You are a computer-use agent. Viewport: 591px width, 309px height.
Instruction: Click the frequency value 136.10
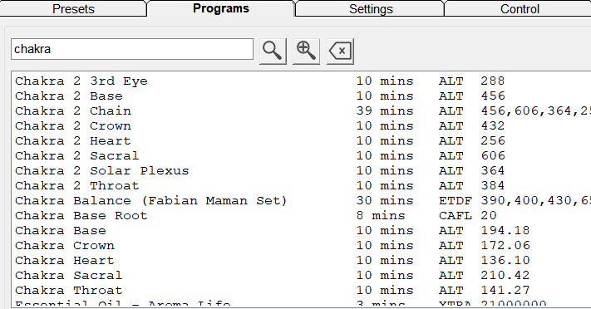[x=505, y=260]
